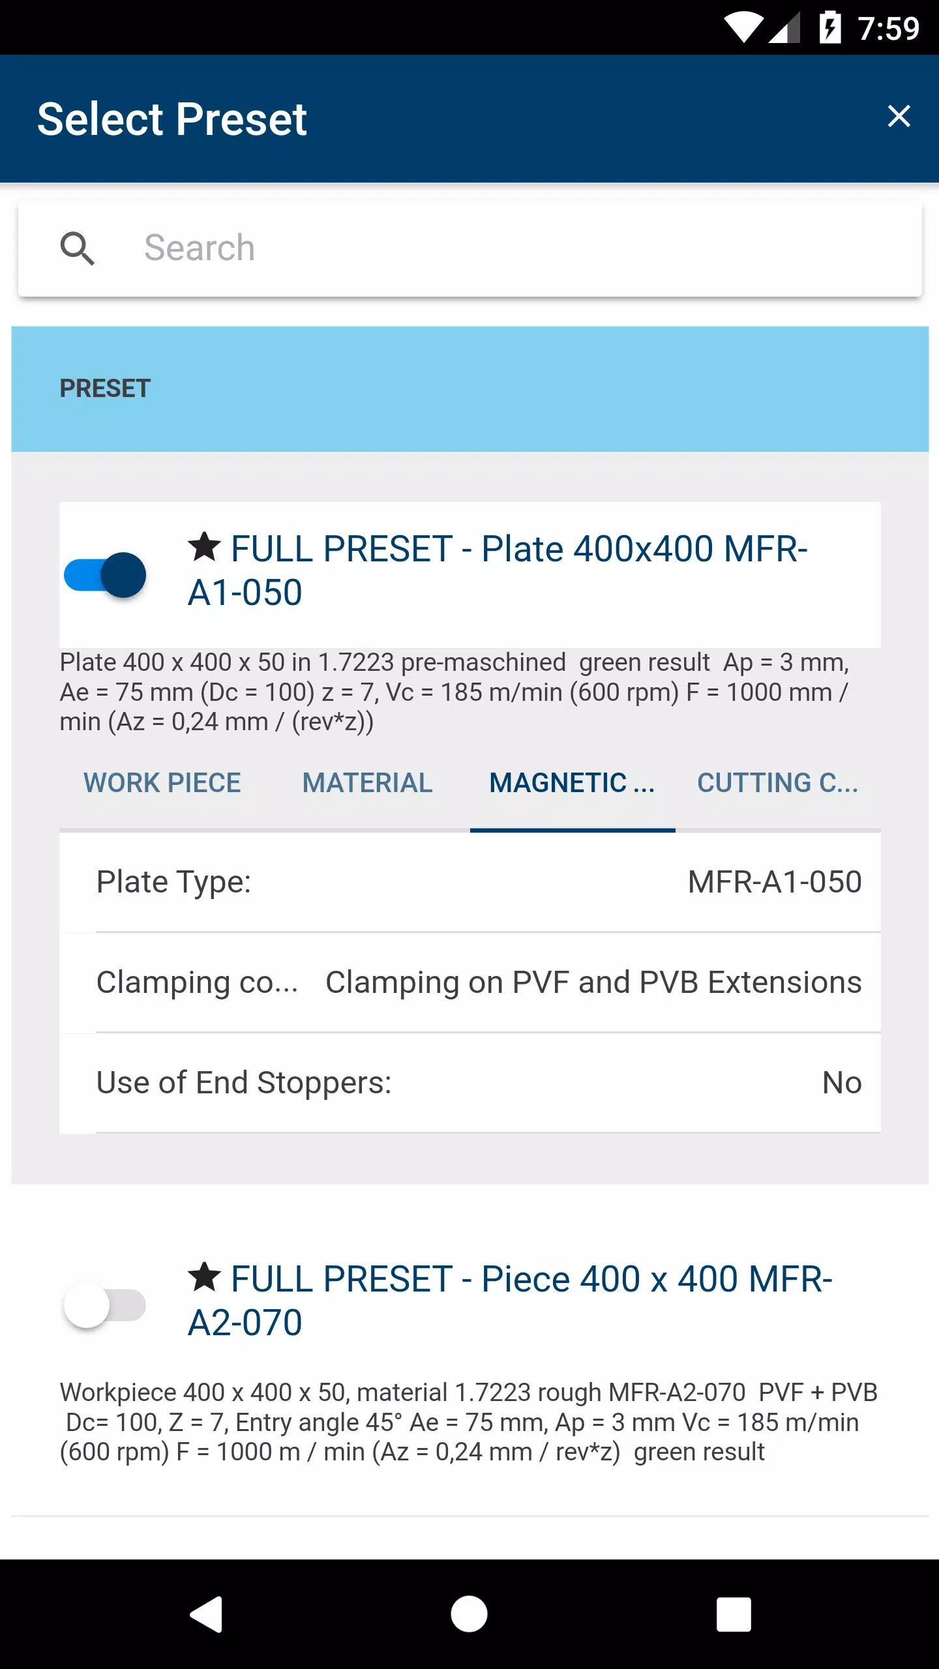This screenshot has width=939, height=1669.
Task: Tap the search magnifier icon
Action: (x=78, y=248)
